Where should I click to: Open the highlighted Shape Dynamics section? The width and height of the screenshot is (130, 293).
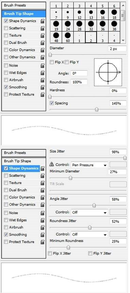21,168
